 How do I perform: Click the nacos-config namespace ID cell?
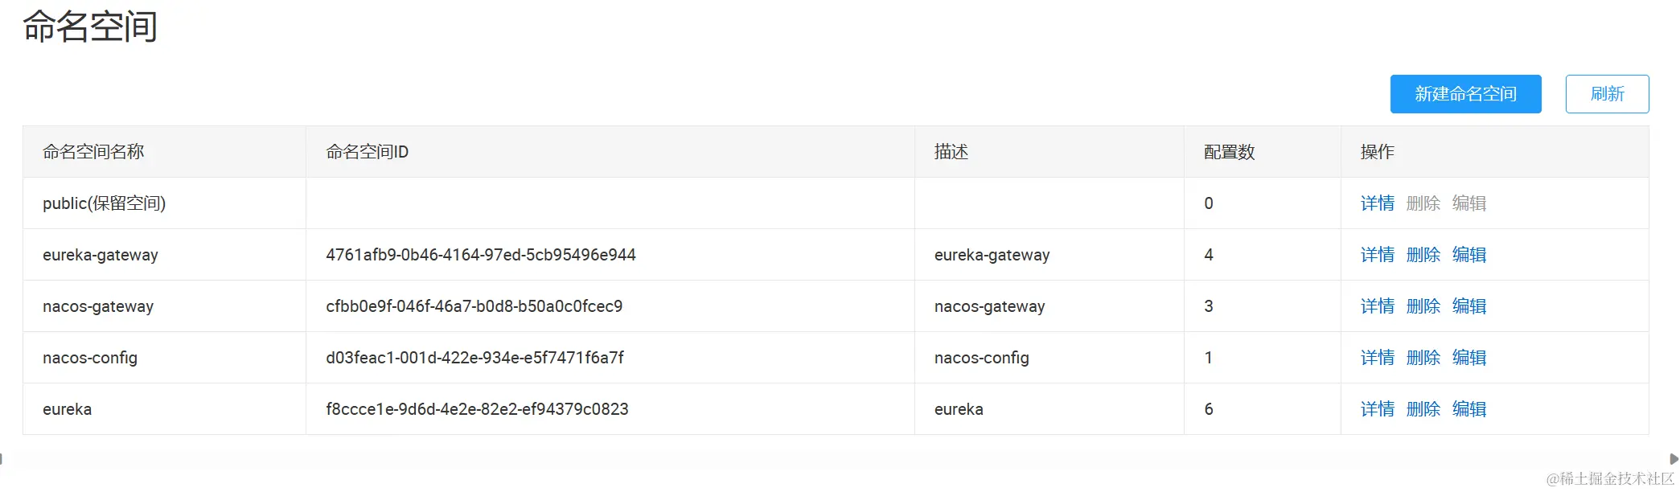tap(474, 358)
